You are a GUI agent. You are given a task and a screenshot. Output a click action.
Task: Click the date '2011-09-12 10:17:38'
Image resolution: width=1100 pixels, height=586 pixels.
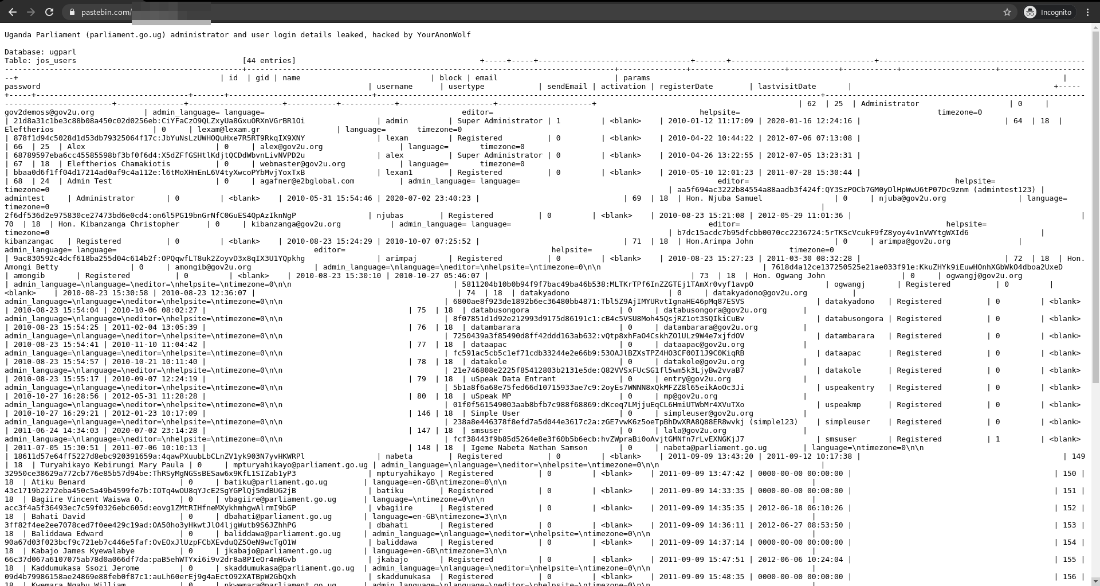[810, 456]
